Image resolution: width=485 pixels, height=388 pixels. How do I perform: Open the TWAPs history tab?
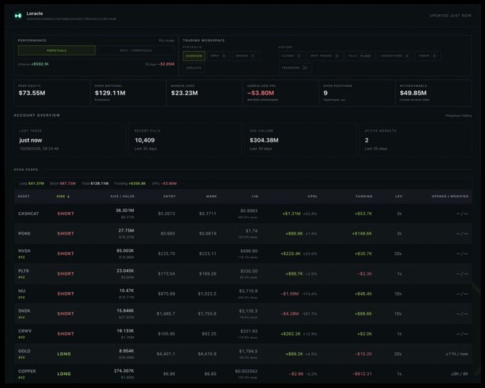[x=427, y=56]
